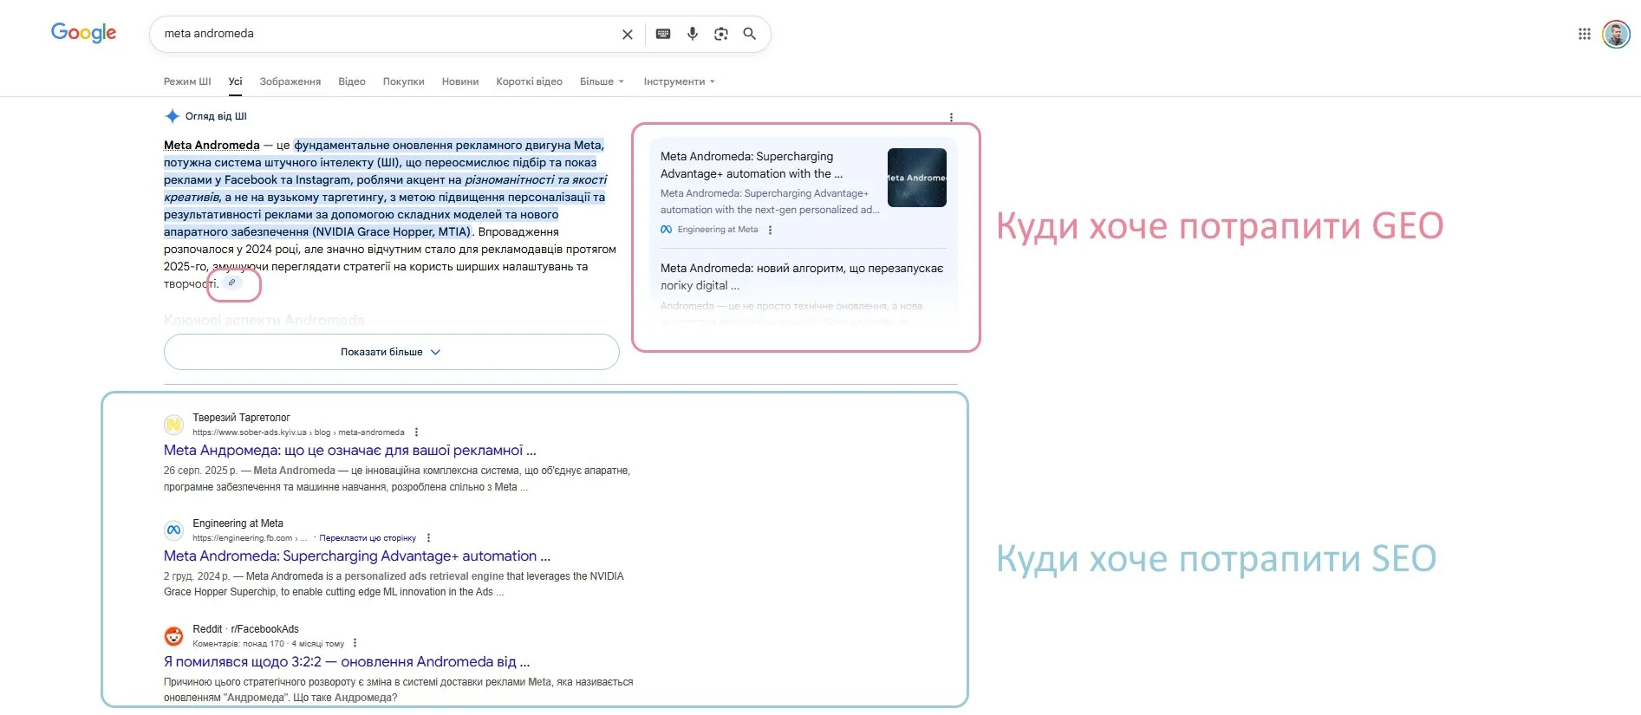Open options menu for Engineering at Meta card
Screen dimensions: 1641x715
click(770, 230)
